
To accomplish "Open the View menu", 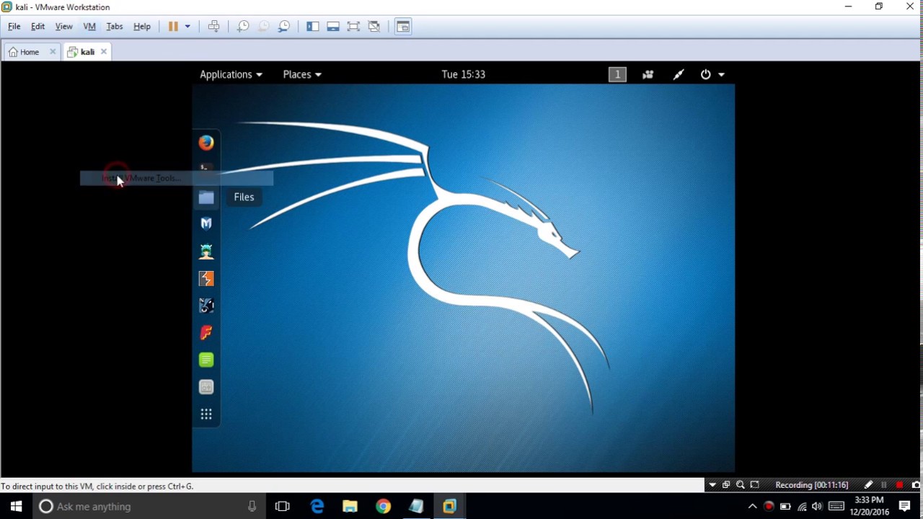I will [63, 27].
